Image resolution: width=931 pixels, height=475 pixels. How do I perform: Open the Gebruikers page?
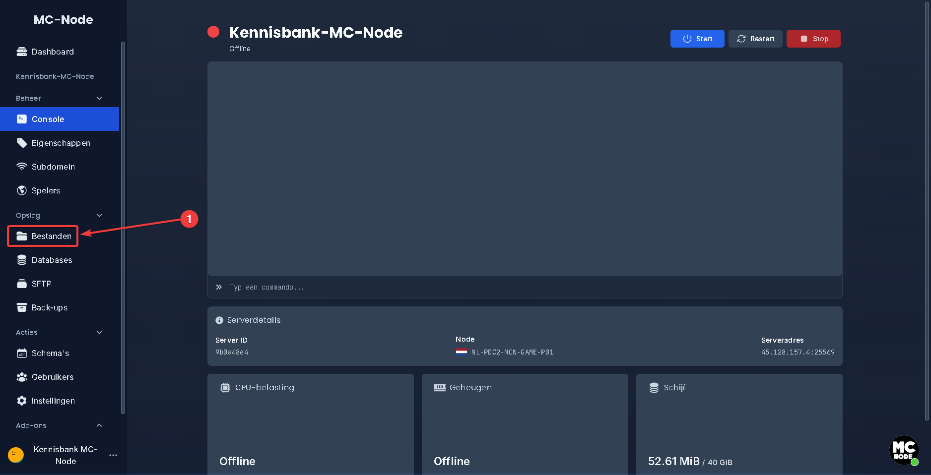pyautogui.click(x=60, y=377)
